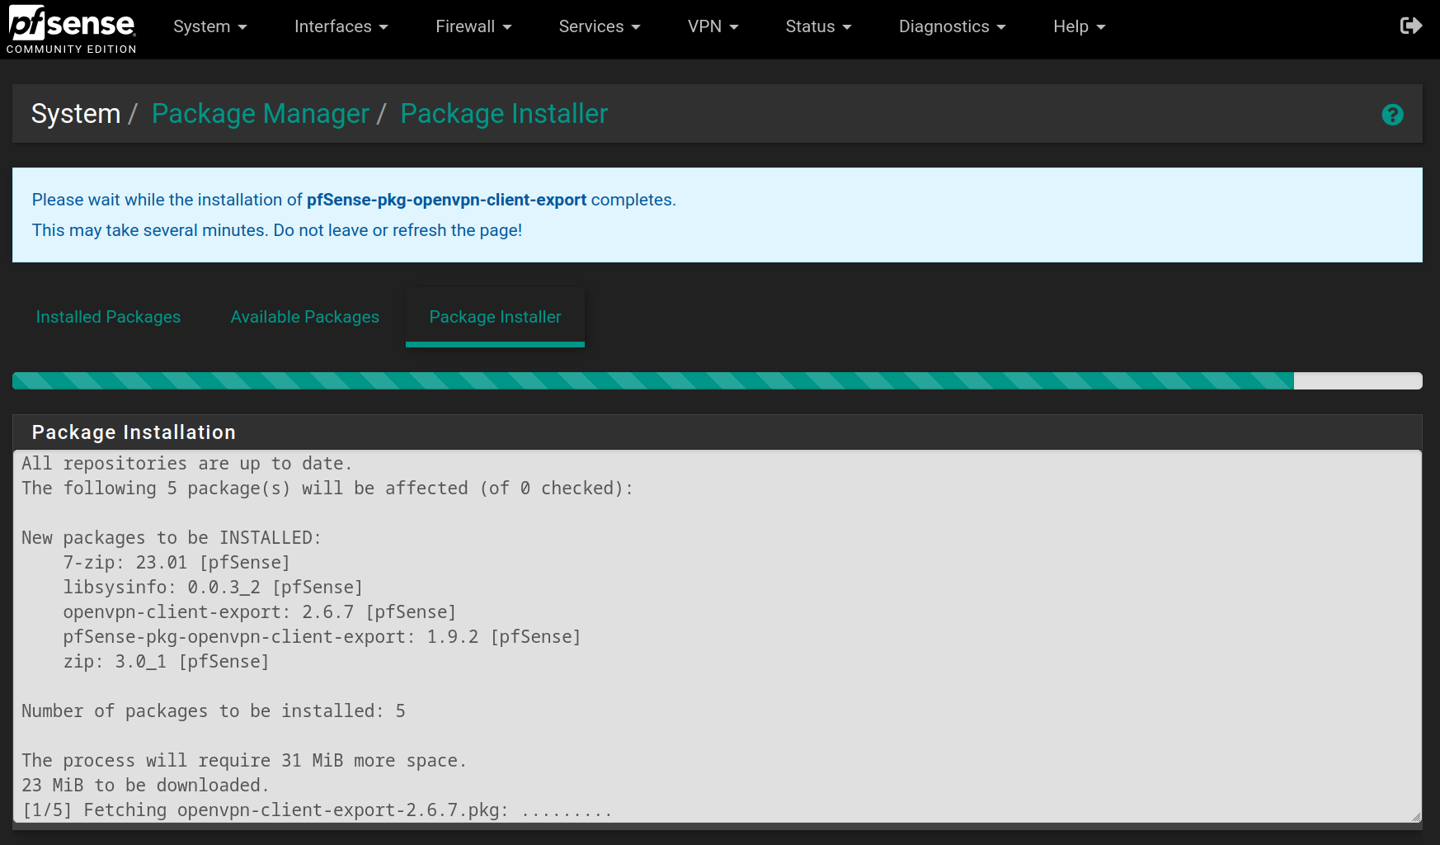Click the Package Manager breadcrumb link
1440x845 pixels.
click(261, 114)
